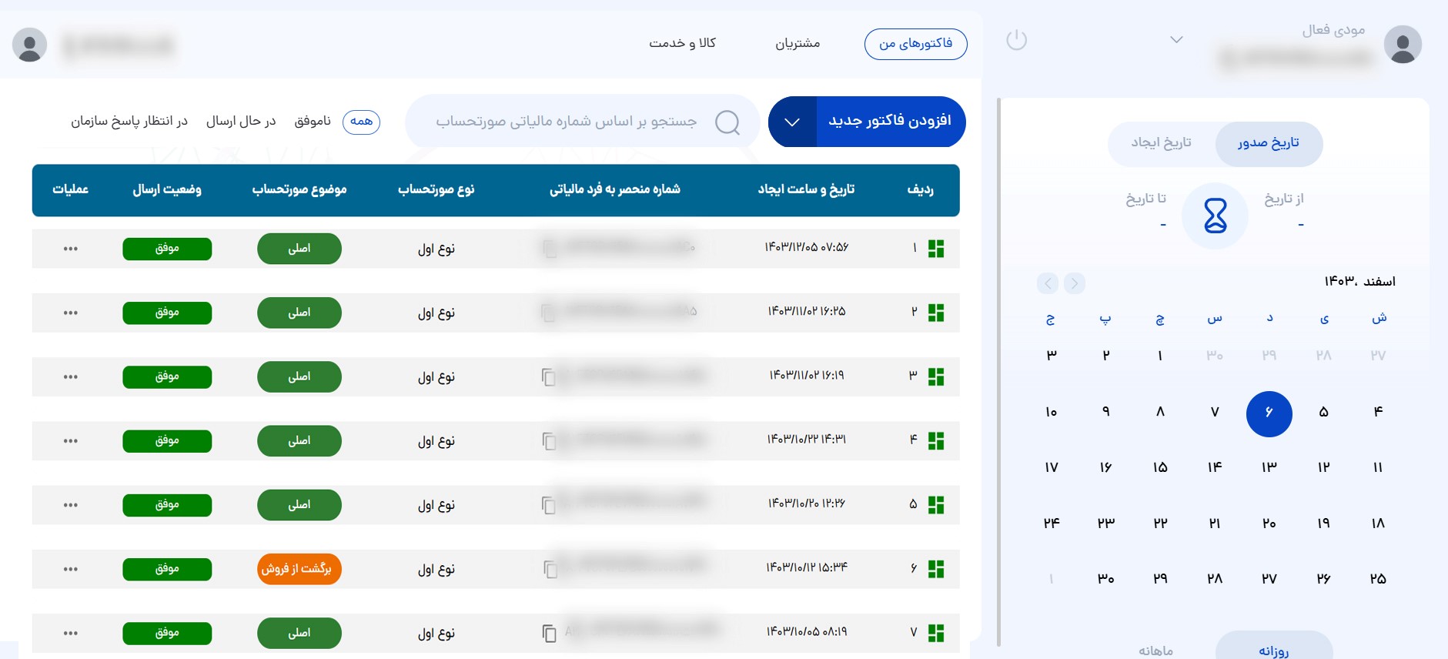Click the تا تاریخ date field
The width and height of the screenshot is (1448, 659).
coord(1146,210)
